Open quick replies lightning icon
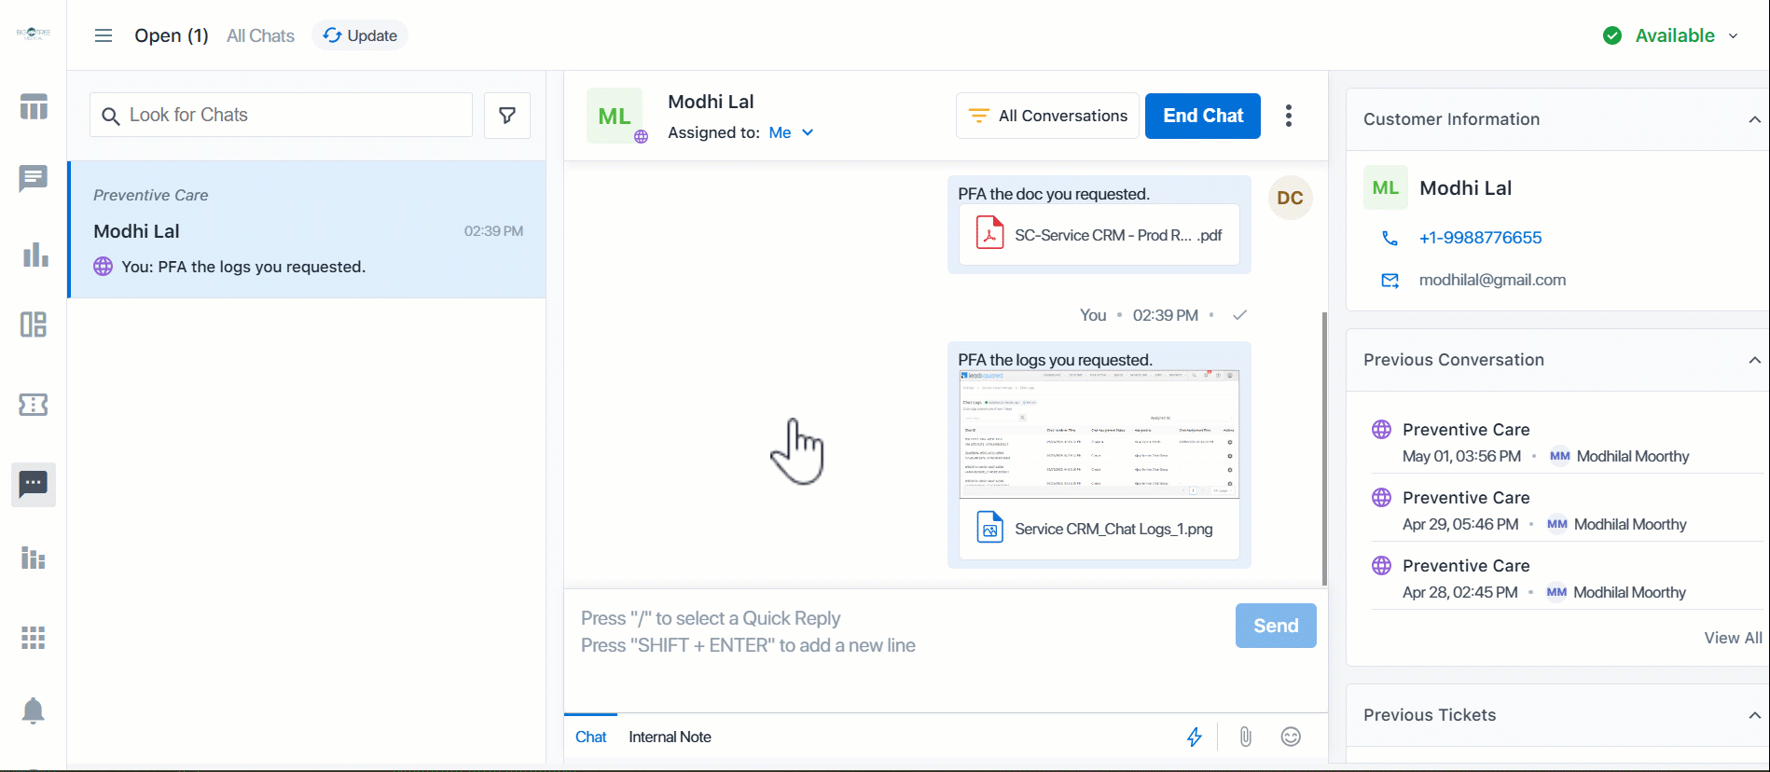Viewport: 1770px width, 772px height. pyautogui.click(x=1195, y=737)
